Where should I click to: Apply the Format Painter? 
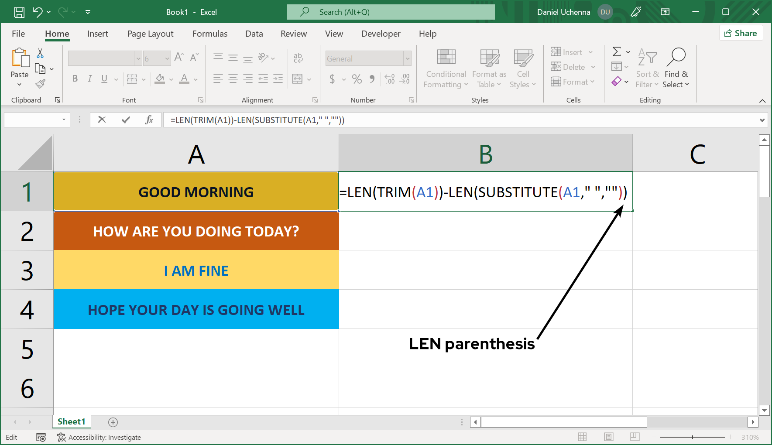point(41,83)
